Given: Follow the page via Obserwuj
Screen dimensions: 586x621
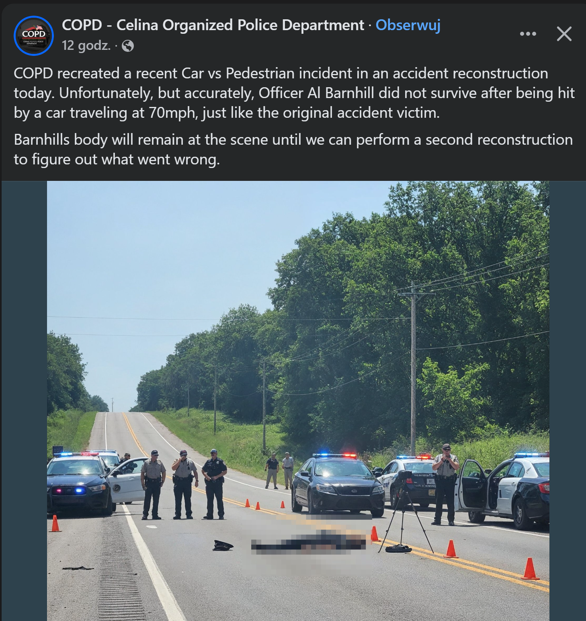Looking at the screenshot, I should click(408, 25).
